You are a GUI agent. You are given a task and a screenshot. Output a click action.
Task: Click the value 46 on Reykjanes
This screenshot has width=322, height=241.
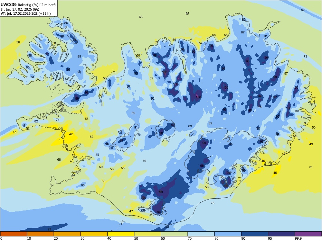point(73,155)
